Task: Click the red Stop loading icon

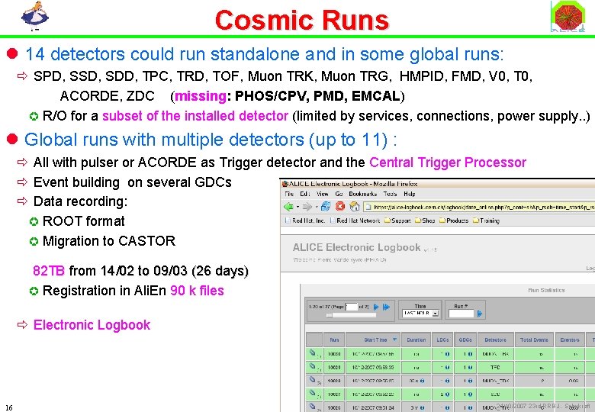Action: [340, 206]
